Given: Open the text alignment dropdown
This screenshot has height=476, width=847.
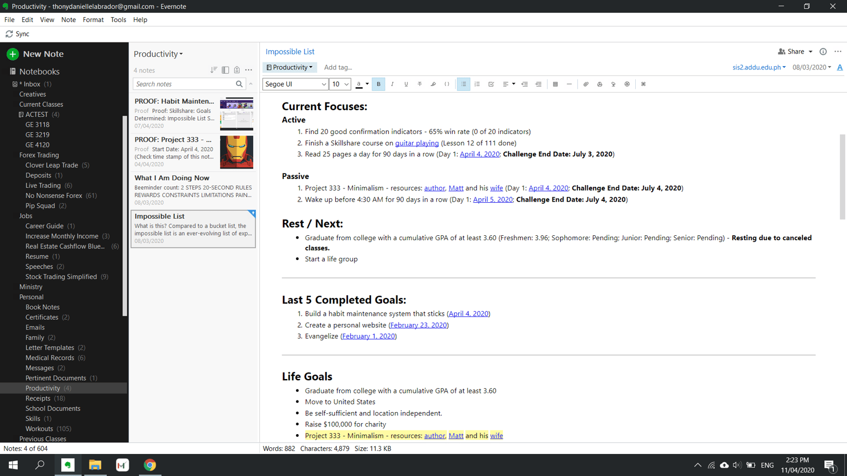Looking at the screenshot, I should [x=508, y=84].
